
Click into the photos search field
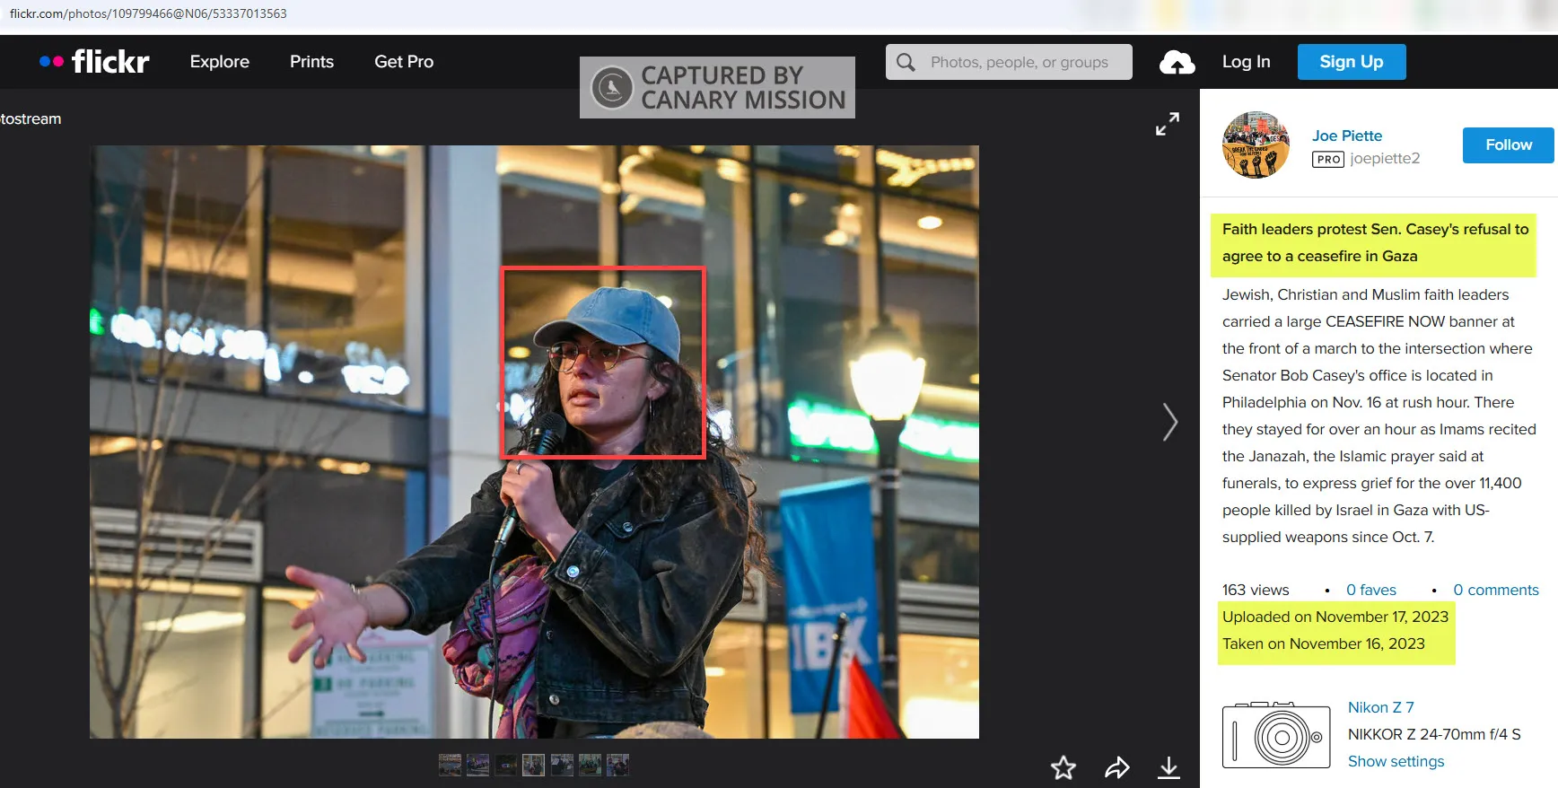pos(1019,62)
